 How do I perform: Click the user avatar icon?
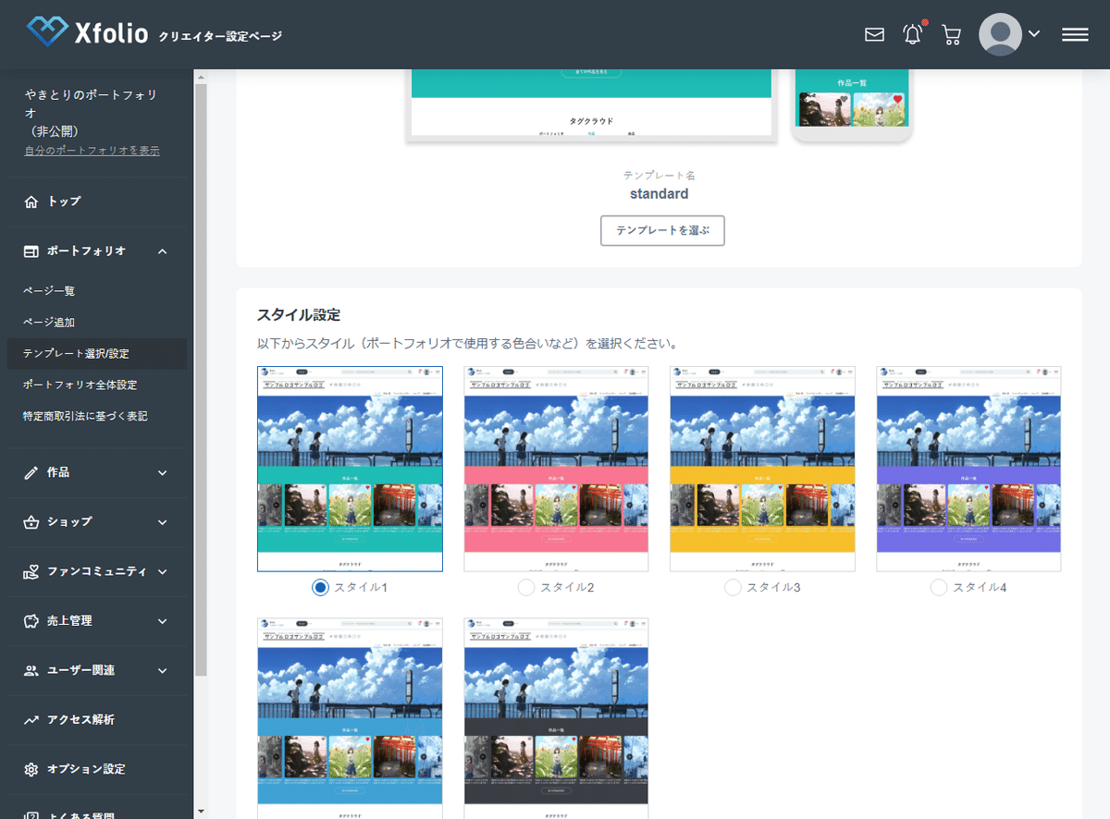coord(1000,34)
